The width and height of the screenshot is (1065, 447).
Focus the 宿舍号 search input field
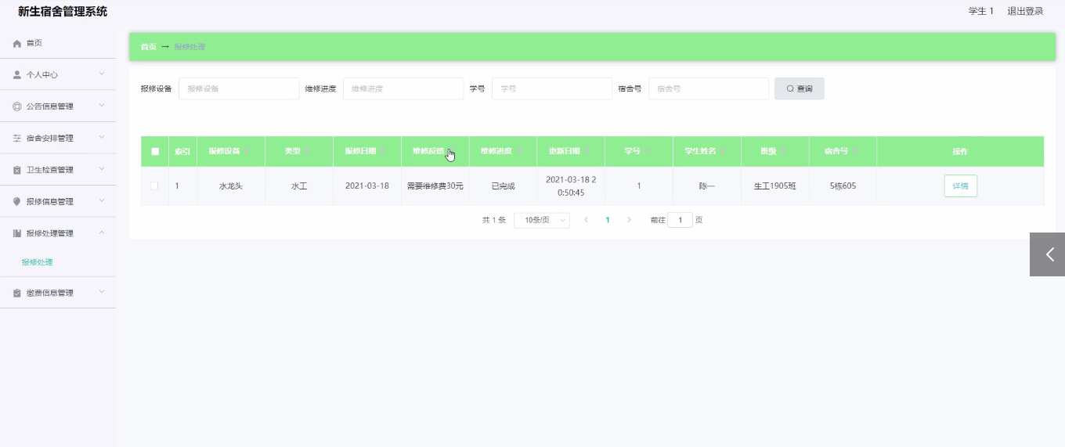708,88
